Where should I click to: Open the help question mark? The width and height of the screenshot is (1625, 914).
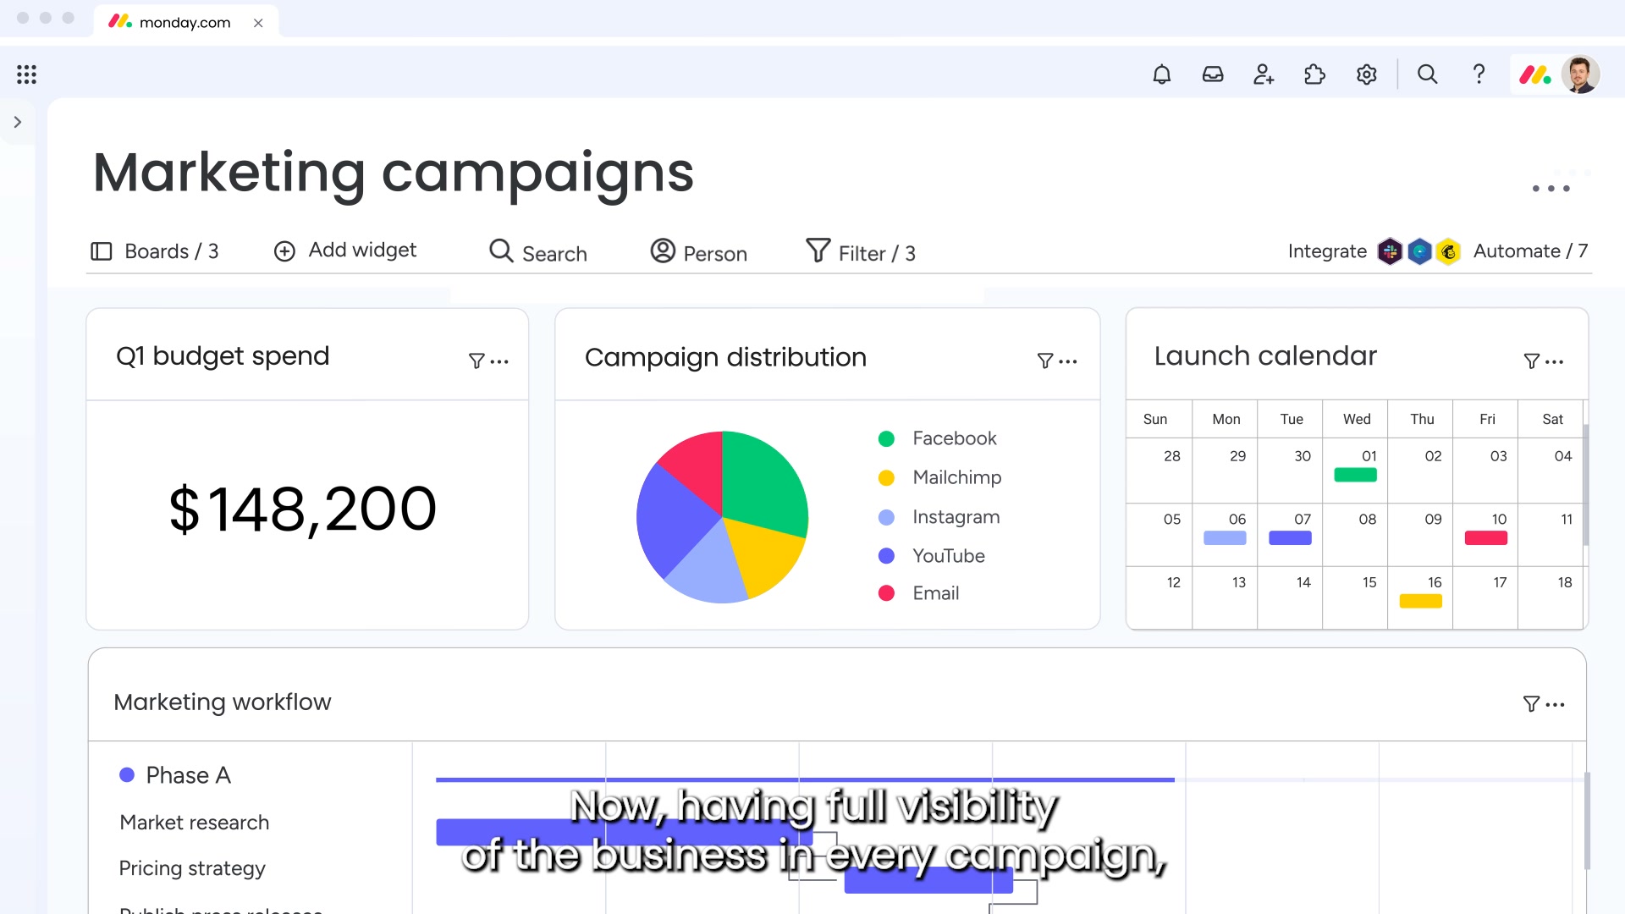pos(1479,74)
